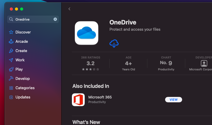Click the Work paper plane icon
The height and width of the screenshot is (125, 212).
click(x=11, y=60)
